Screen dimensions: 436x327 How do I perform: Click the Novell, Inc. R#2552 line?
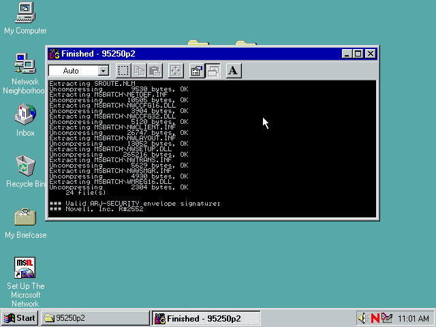click(x=96, y=209)
